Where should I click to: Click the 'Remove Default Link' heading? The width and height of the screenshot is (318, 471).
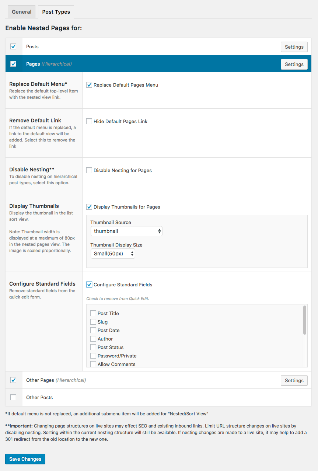point(35,121)
